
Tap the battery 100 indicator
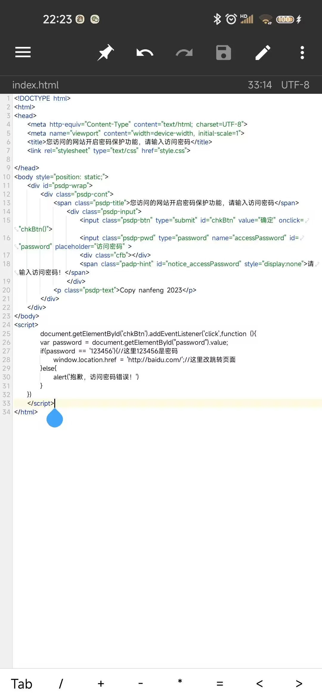pyautogui.click(x=285, y=19)
